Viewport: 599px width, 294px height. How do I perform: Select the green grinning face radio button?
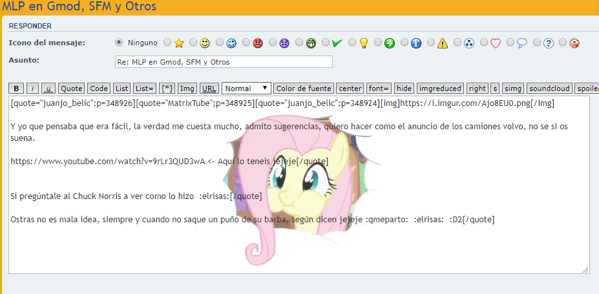[299, 43]
